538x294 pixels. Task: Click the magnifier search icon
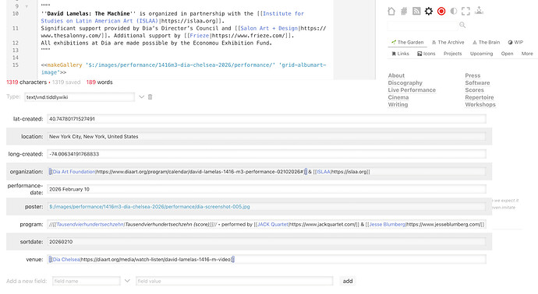pyautogui.click(x=462, y=25)
